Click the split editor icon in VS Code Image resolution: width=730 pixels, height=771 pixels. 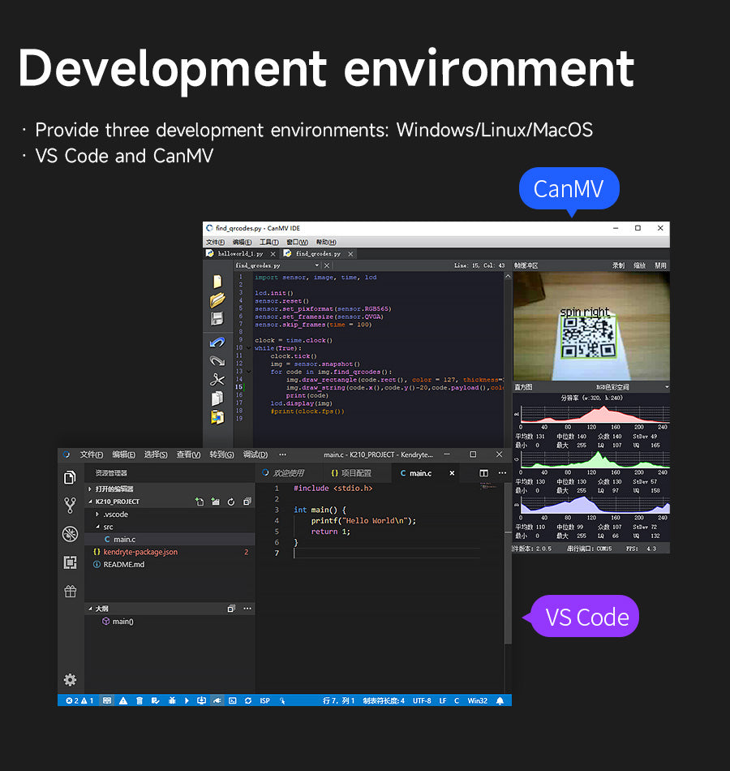(x=483, y=473)
